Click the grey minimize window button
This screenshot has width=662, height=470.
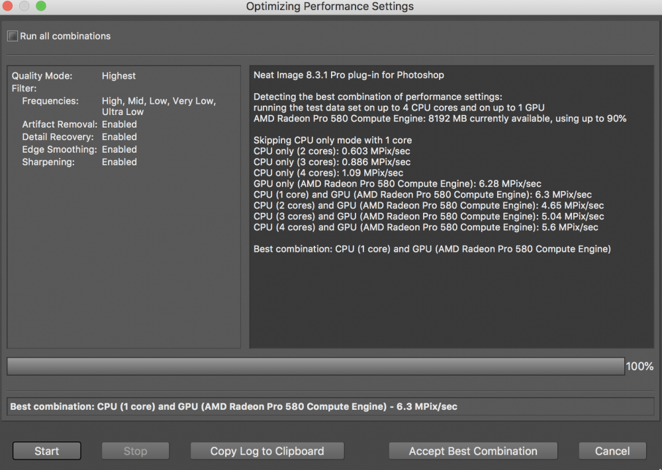click(24, 5)
